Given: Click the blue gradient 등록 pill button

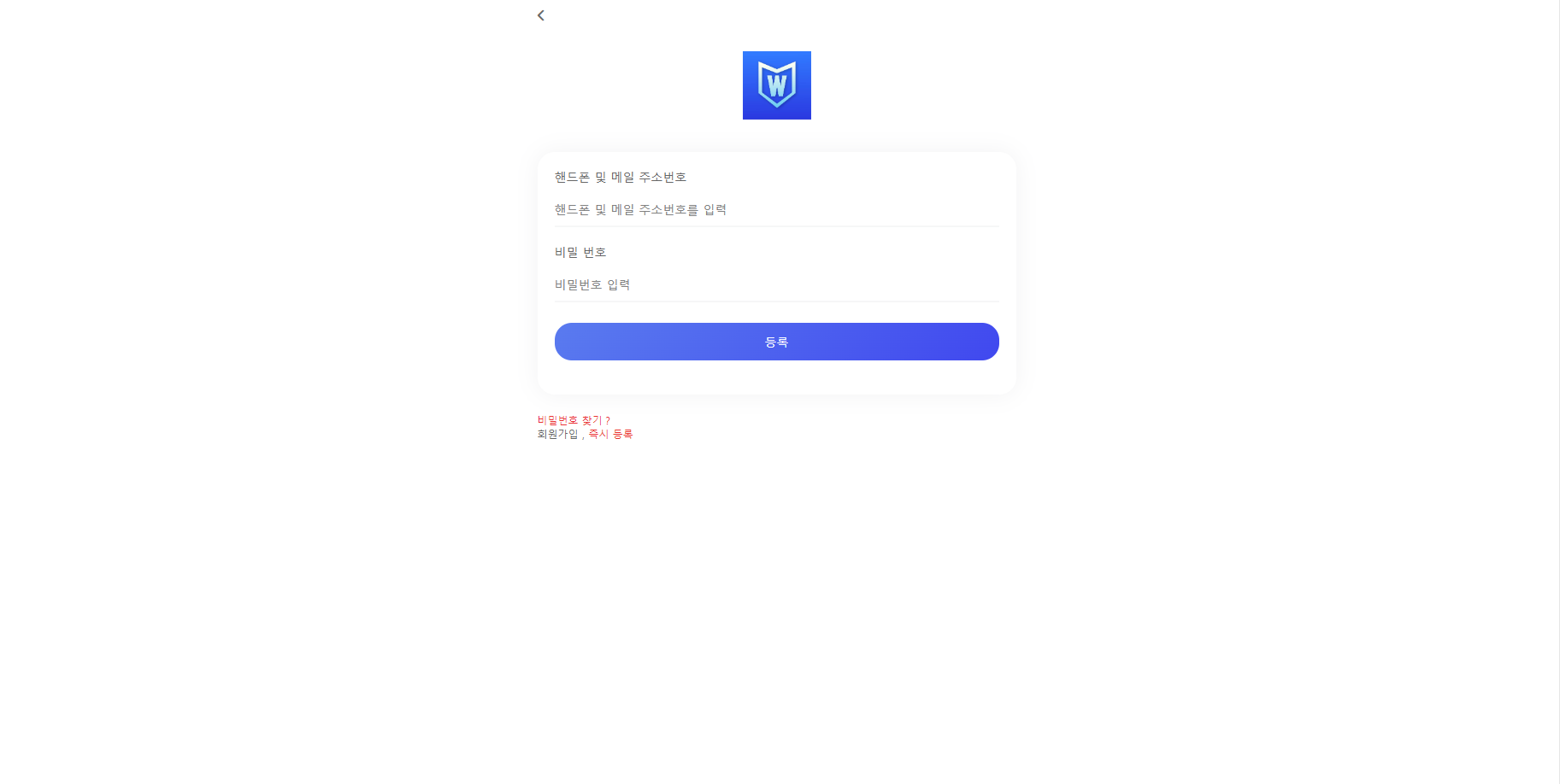Looking at the screenshot, I should click(x=776, y=342).
